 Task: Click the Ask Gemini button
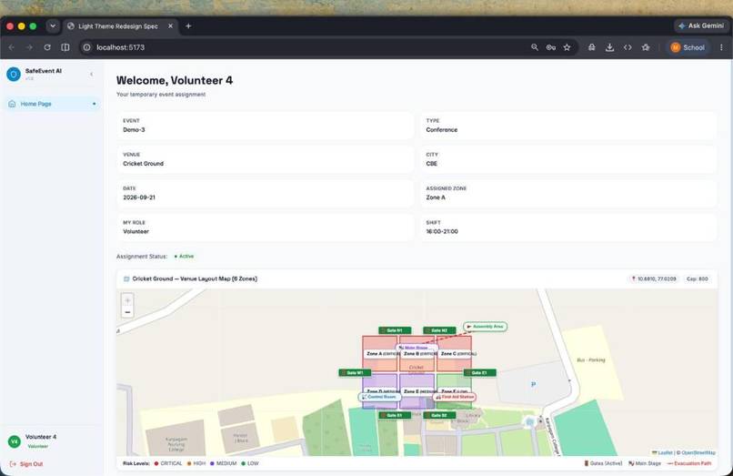[x=701, y=25]
